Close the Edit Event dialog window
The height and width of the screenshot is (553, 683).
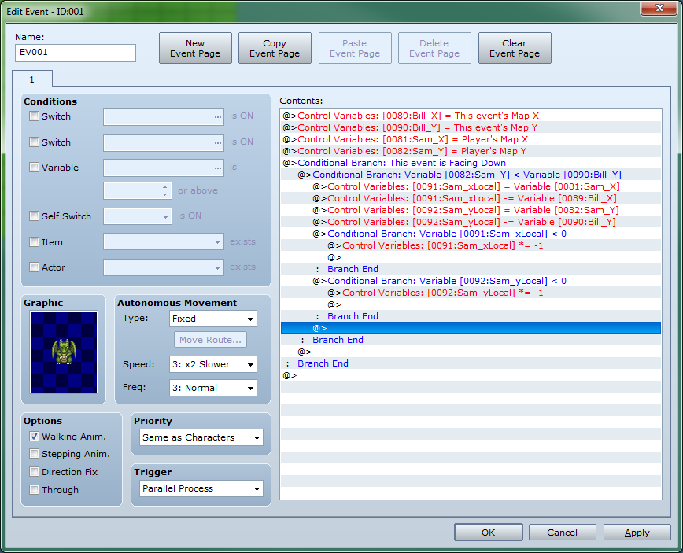click(656, 9)
